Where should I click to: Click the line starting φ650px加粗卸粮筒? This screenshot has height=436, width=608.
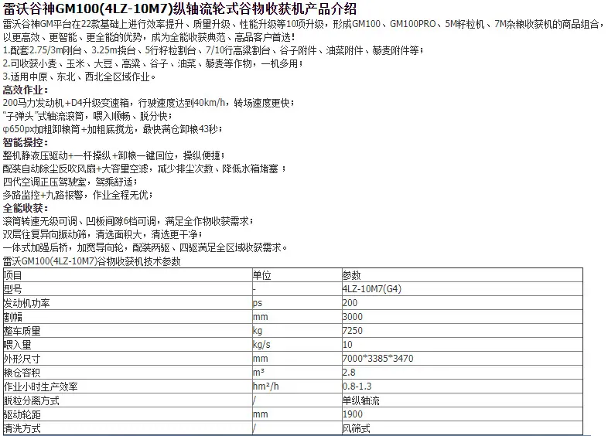[x=112, y=129]
